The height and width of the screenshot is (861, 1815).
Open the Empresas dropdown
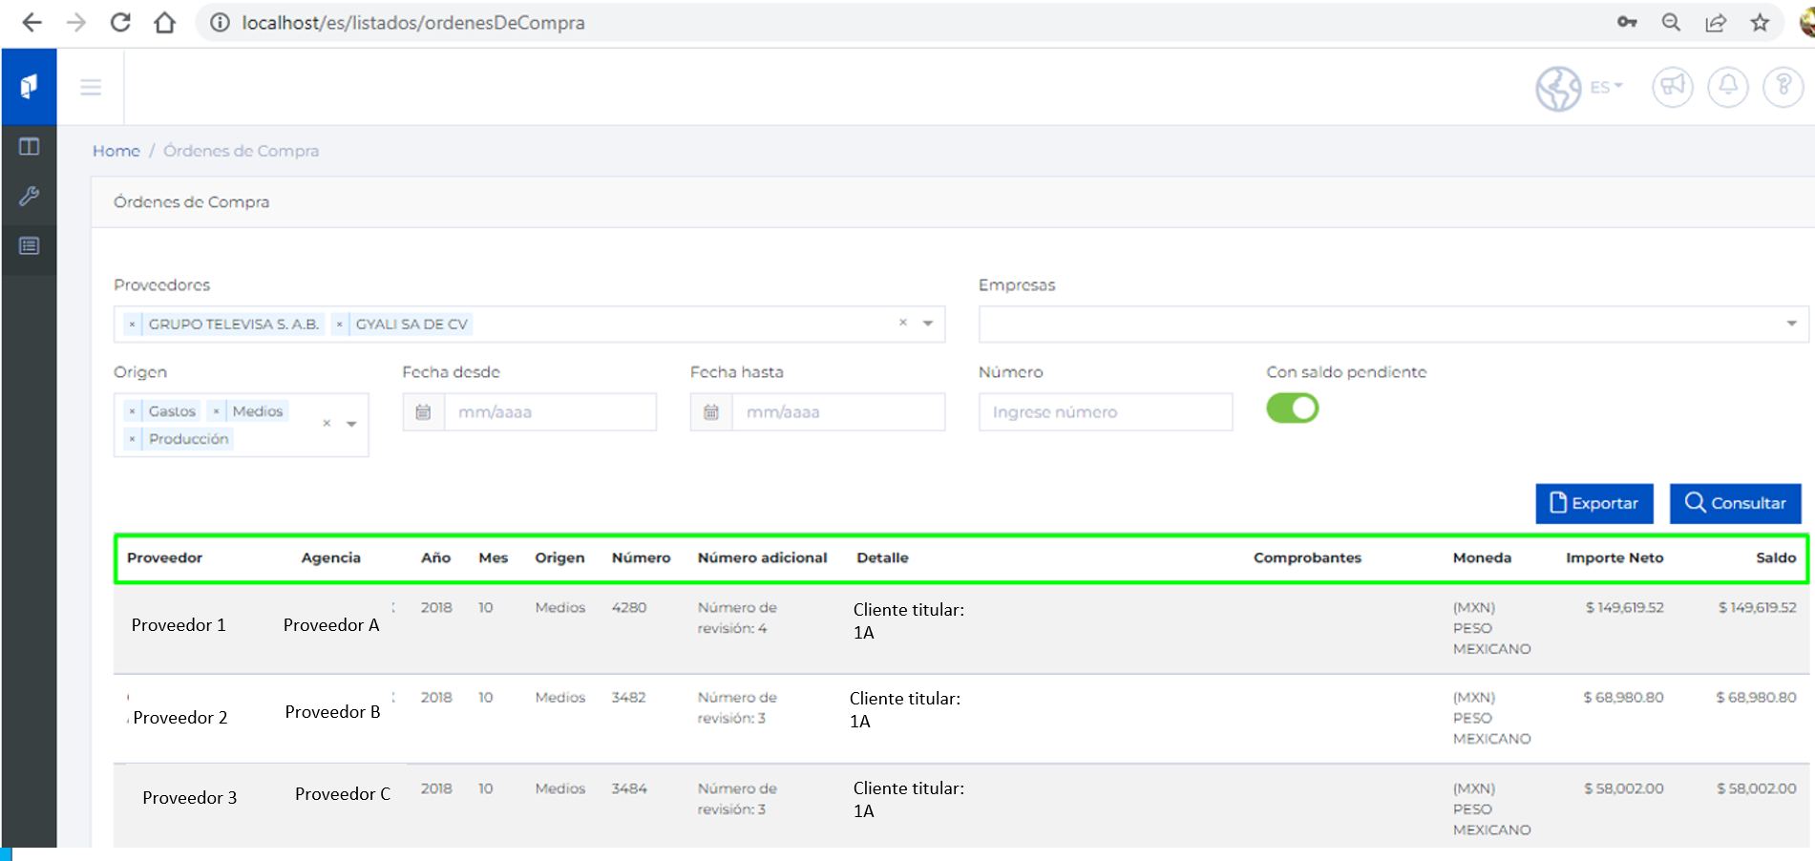click(x=1392, y=325)
